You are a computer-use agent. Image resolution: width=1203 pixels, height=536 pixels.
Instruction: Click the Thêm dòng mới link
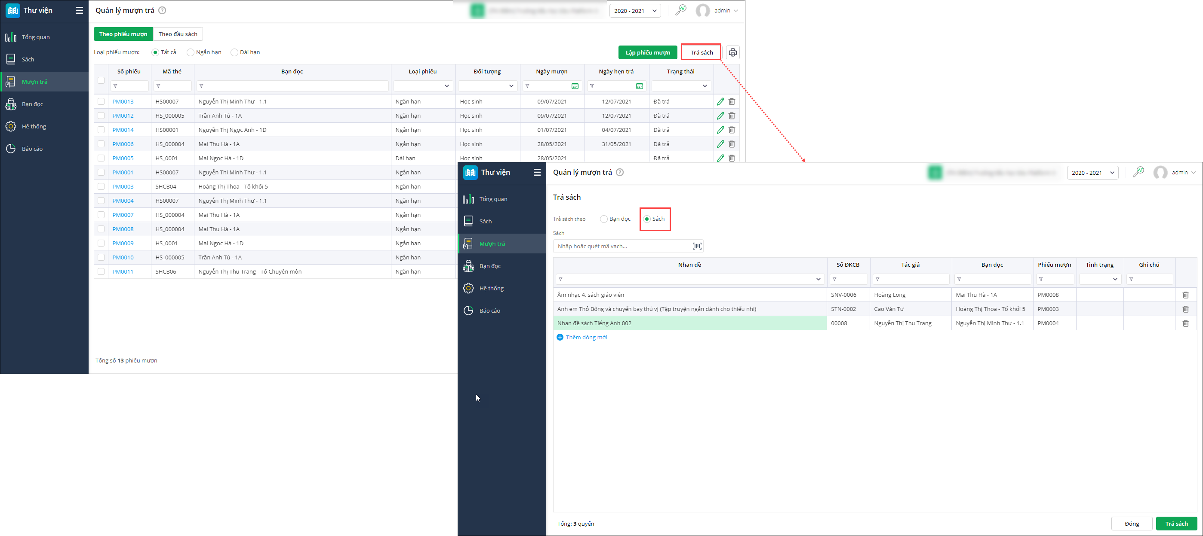586,337
